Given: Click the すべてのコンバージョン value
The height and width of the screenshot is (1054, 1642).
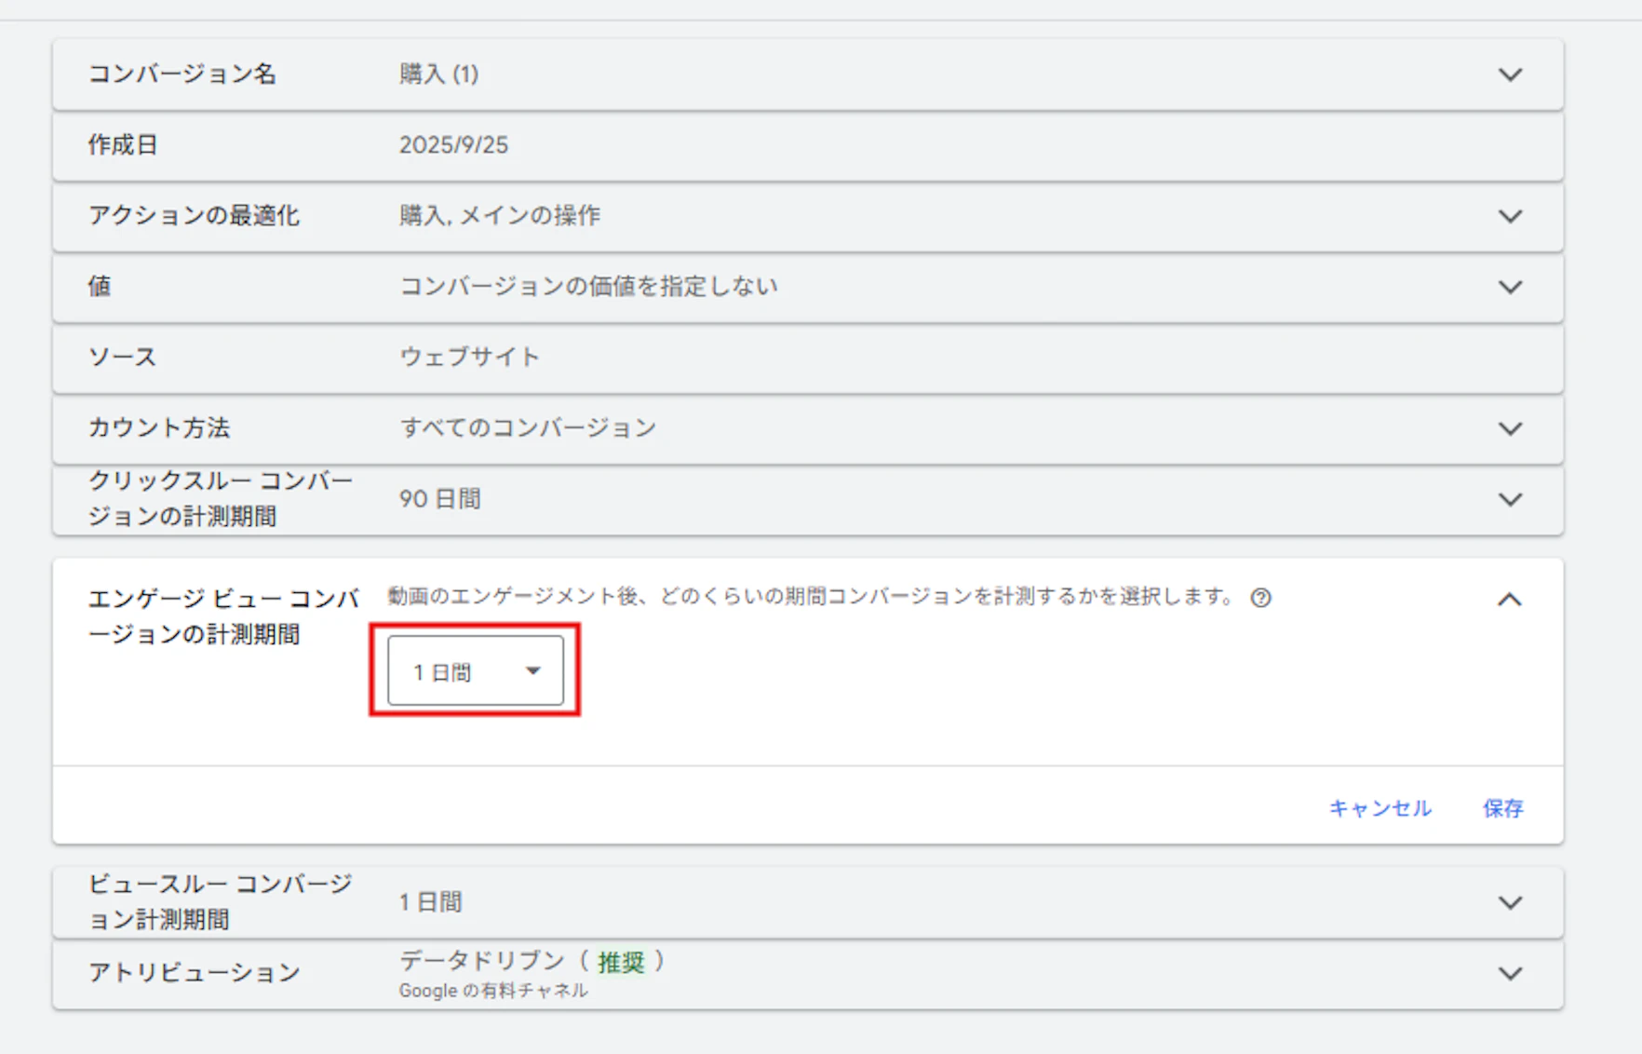Looking at the screenshot, I should (528, 428).
